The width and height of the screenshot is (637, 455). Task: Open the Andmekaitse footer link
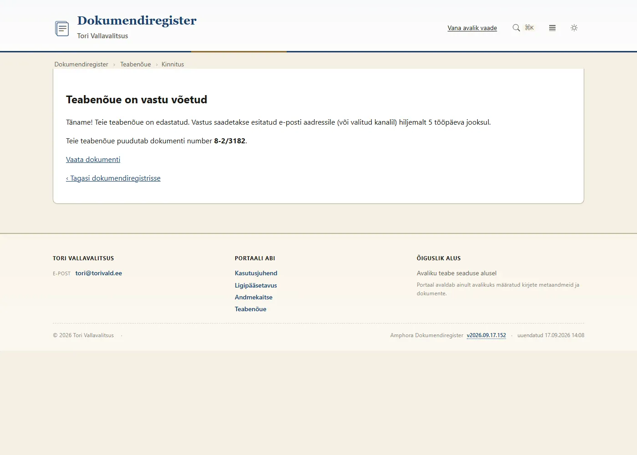[x=254, y=297]
